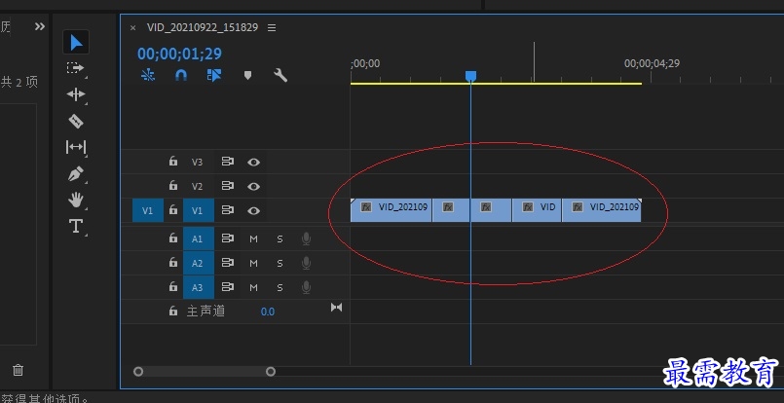784x403 pixels.
Task: Mute track A3 with M button
Action: point(253,287)
